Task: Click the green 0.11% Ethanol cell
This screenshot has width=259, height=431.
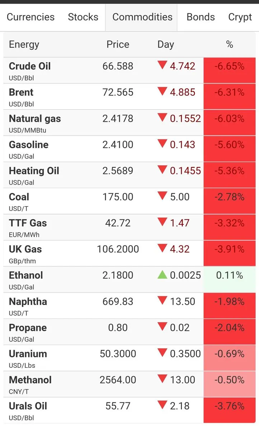Action: (230, 279)
